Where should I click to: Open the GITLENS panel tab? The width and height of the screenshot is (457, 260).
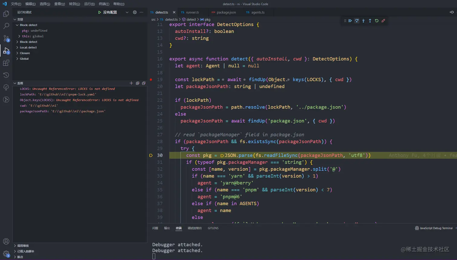coord(213,228)
